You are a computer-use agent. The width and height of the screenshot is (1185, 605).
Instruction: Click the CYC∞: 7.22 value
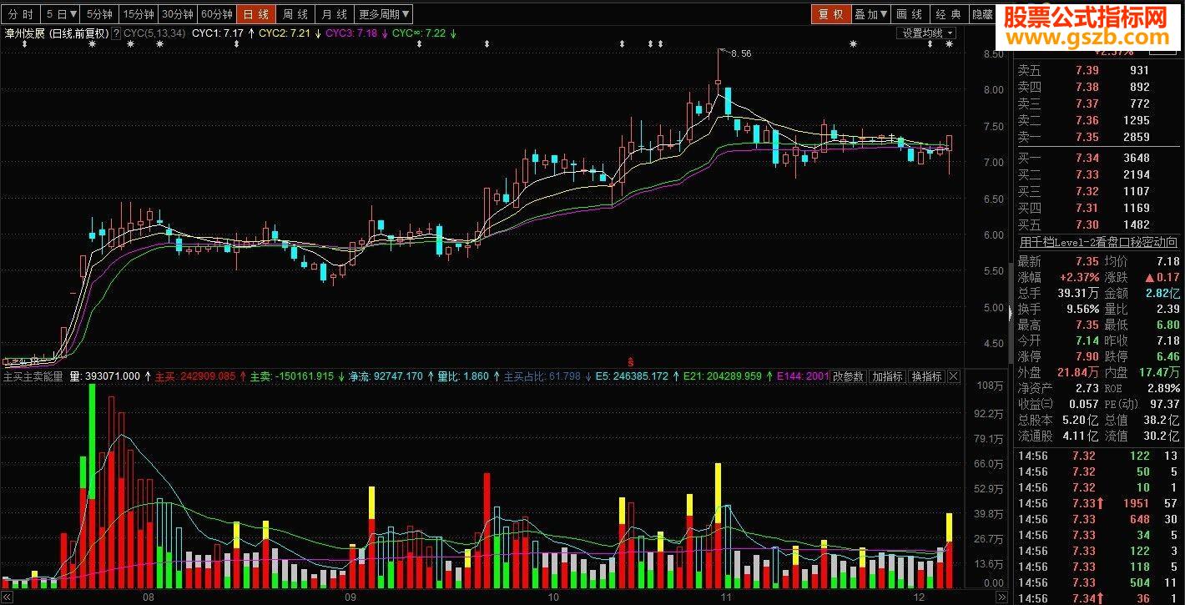click(419, 33)
